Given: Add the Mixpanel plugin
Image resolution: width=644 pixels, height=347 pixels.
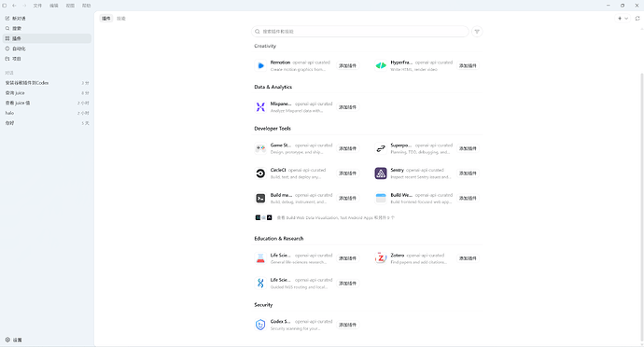Looking at the screenshot, I should point(347,107).
